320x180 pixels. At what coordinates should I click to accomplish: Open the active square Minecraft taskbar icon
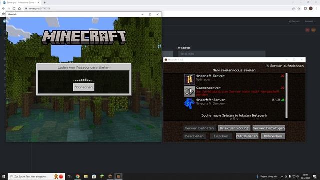(118, 176)
